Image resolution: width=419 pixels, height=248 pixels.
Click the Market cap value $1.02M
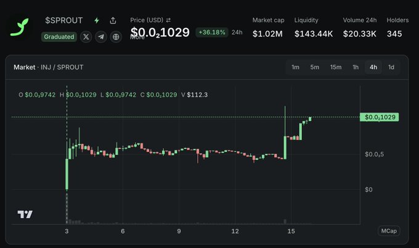[267, 34]
